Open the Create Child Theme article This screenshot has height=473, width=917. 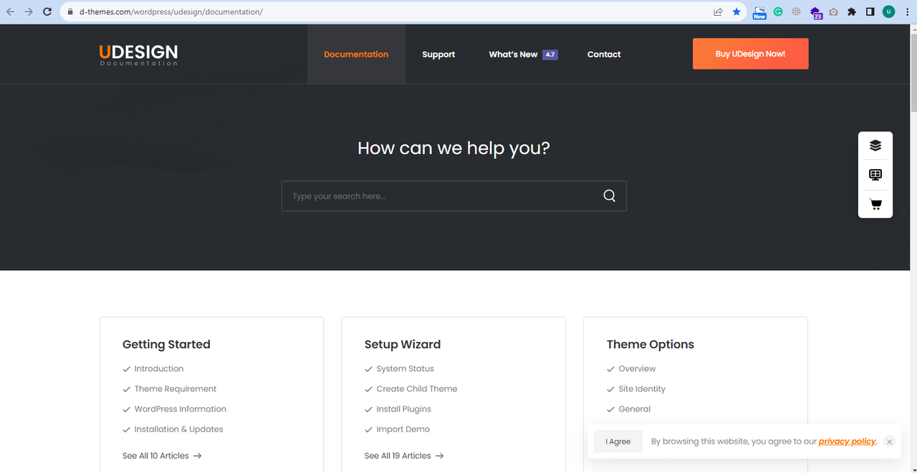point(417,389)
